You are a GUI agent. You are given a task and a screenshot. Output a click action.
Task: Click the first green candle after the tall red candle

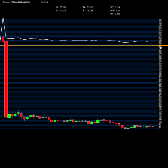coord(9,116)
